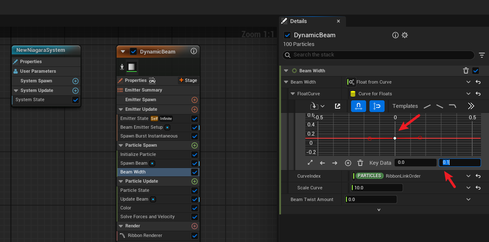Edit the Scale Curve value field

pos(377,188)
